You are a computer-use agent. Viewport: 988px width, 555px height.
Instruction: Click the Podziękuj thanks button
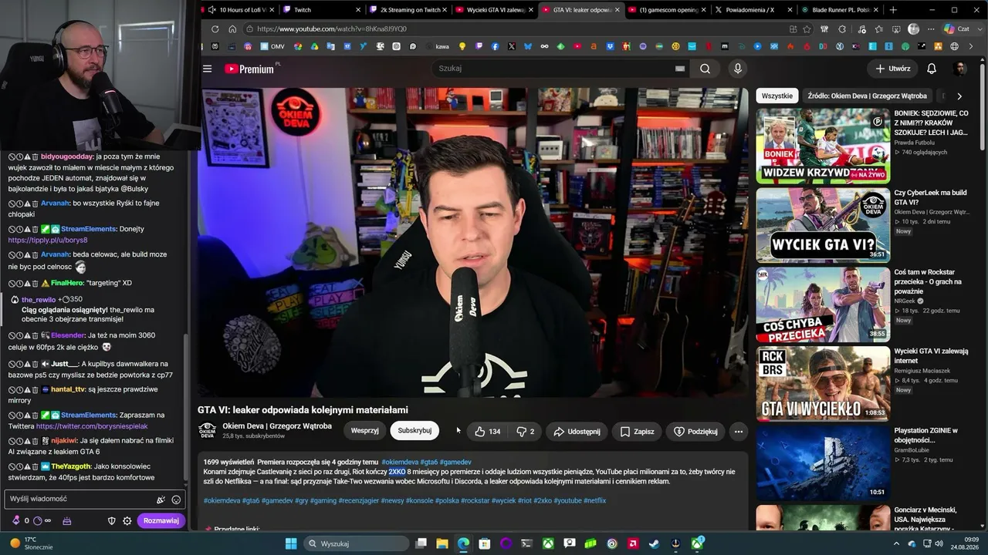(695, 432)
